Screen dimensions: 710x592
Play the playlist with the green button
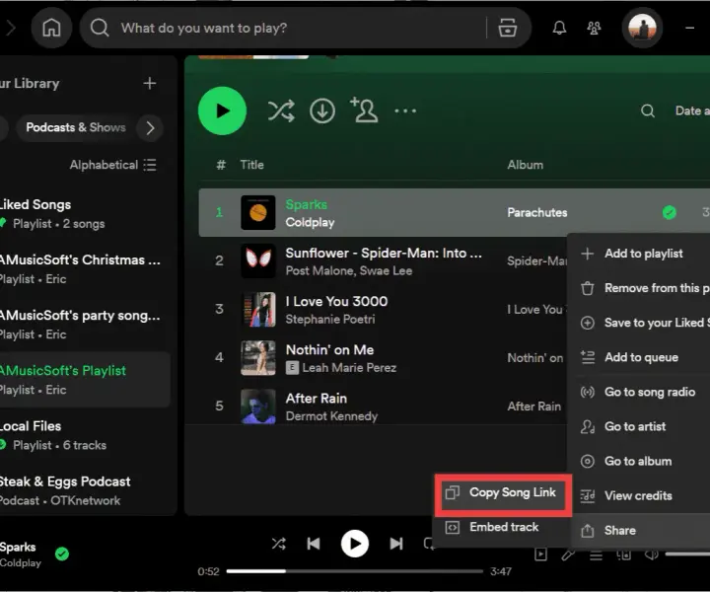pyautogui.click(x=222, y=111)
